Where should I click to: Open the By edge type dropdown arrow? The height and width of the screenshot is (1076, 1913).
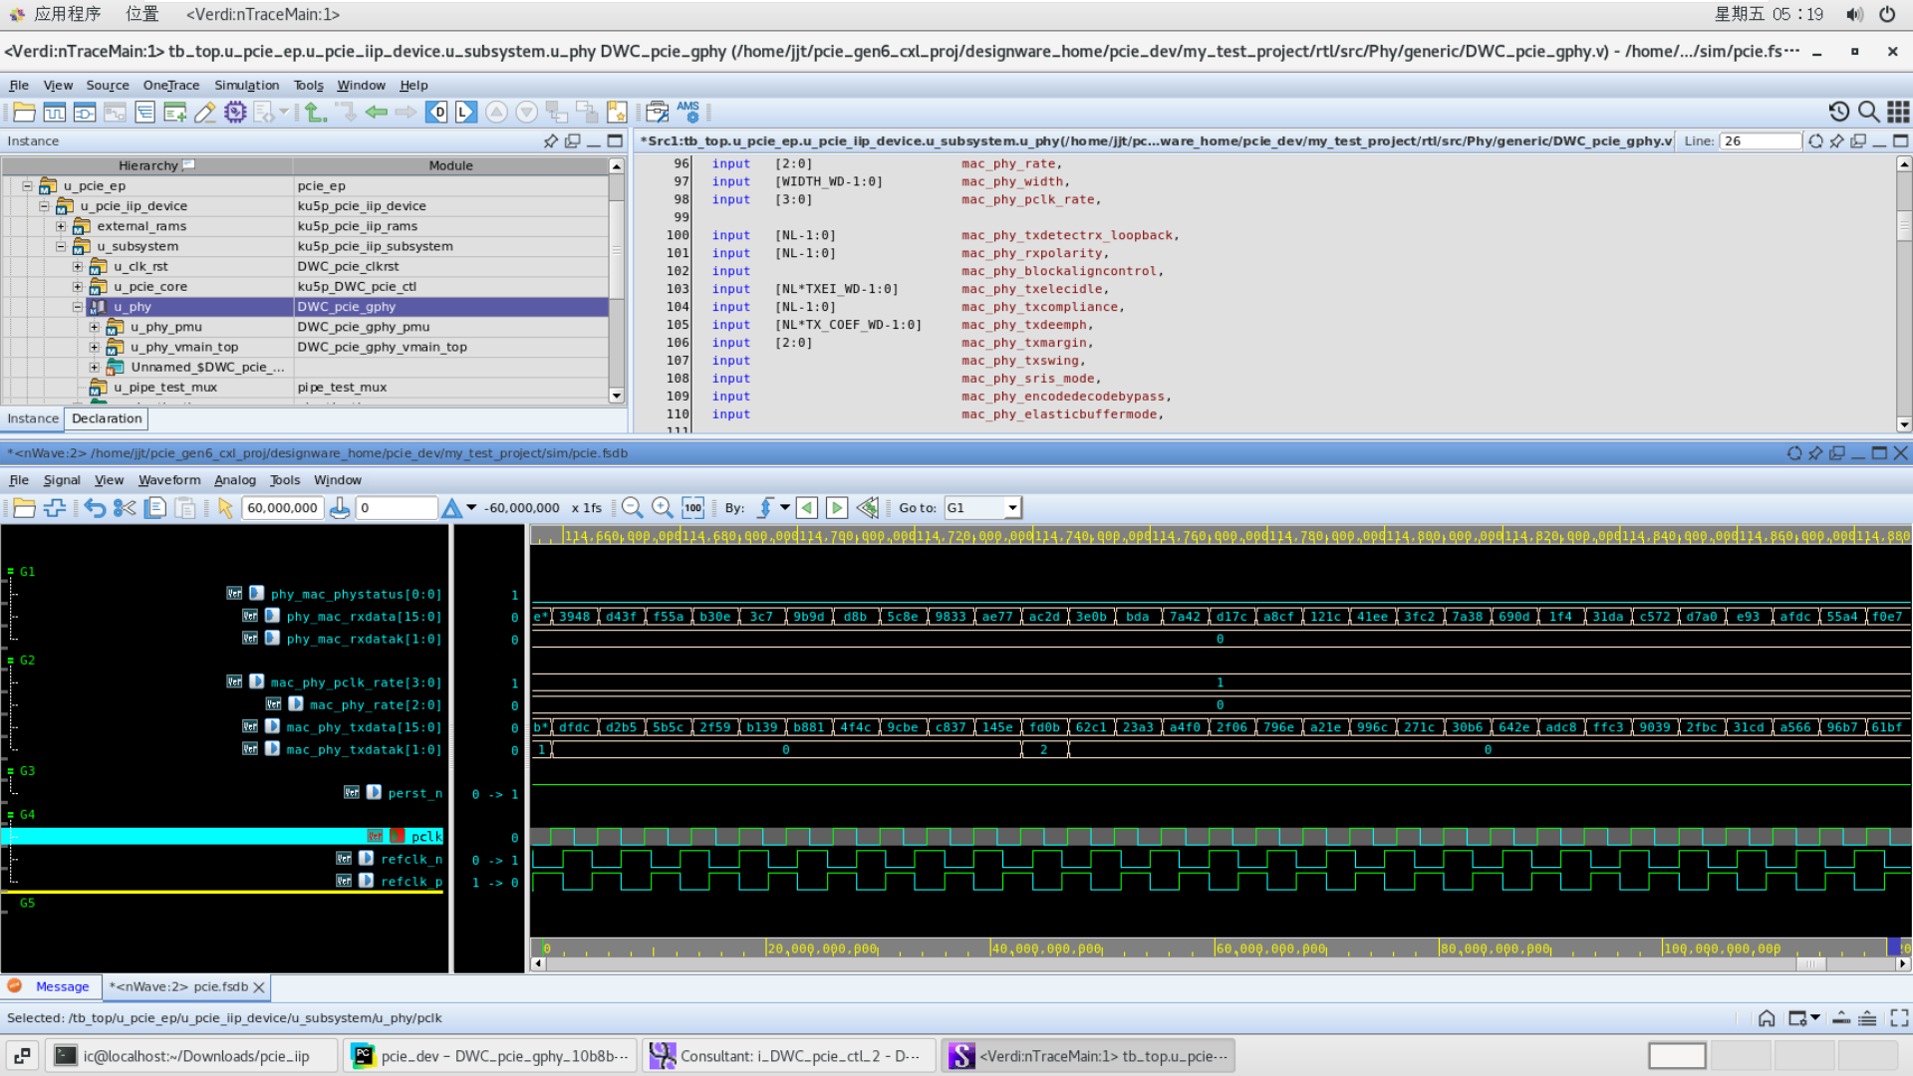785,508
